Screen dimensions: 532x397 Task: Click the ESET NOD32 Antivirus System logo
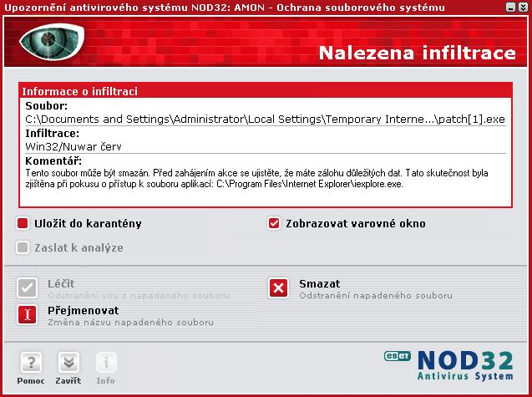tap(448, 365)
